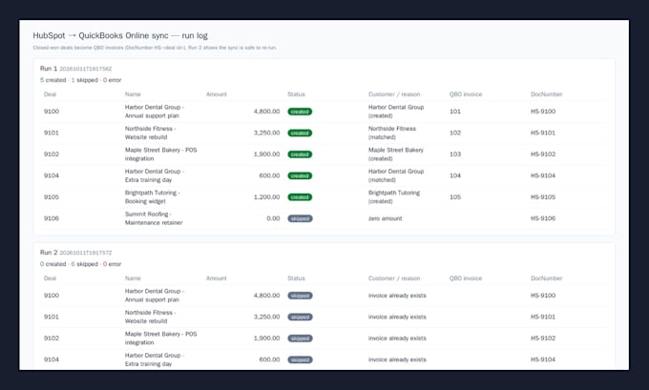Click the 'skipped' badge for deal 9100 in Run 2
This screenshot has width=649, height=390.
[300, 296]
